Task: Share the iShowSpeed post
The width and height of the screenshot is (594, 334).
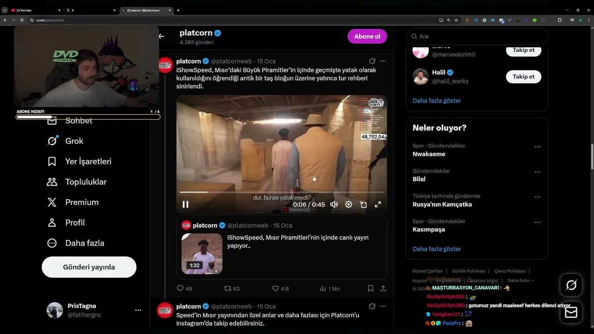Action: coord(383,289)
